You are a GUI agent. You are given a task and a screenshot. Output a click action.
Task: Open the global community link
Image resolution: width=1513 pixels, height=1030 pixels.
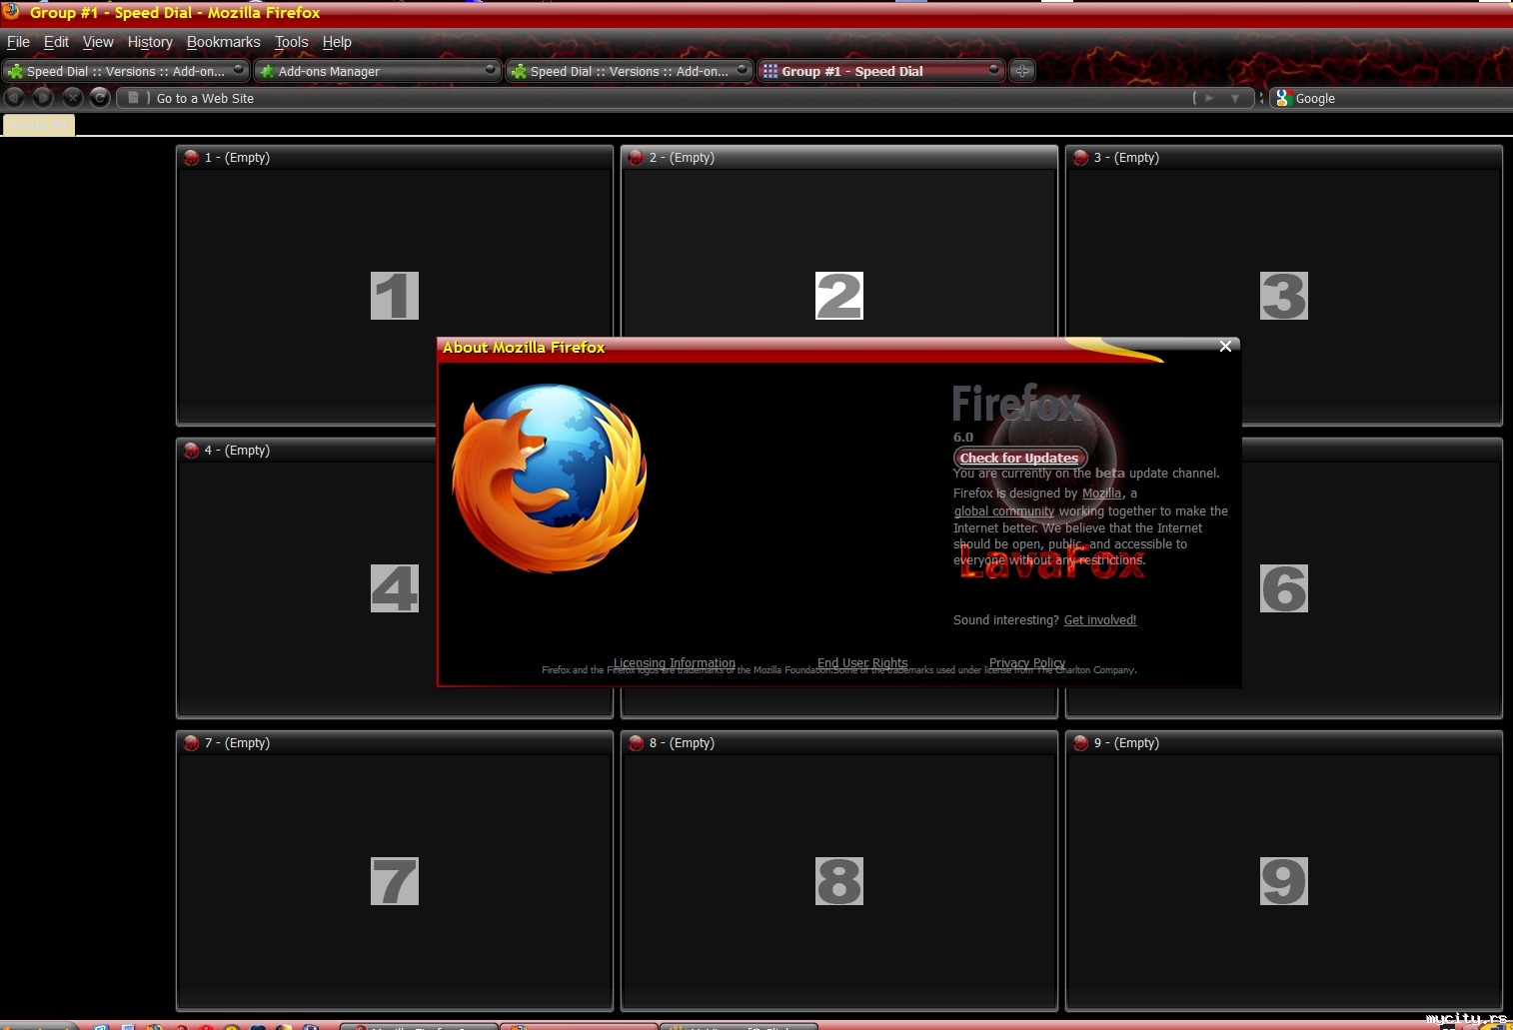click(x=1004, y=512)
